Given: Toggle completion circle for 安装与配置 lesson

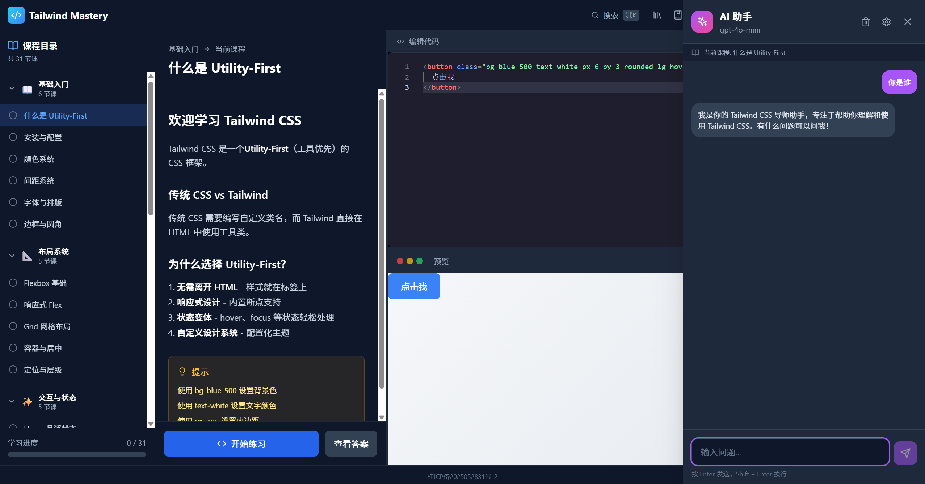Looking at the screenshot, I should coord(13,137).
